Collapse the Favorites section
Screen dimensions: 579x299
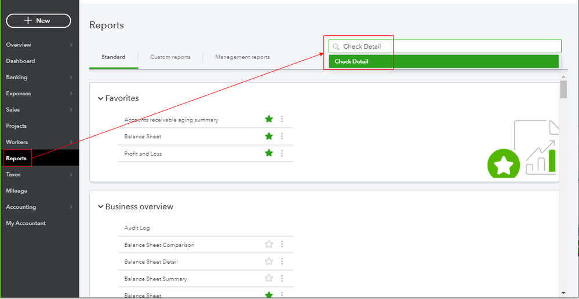pos(101,98)
